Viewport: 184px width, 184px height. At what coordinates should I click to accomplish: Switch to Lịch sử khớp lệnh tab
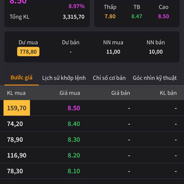click(64, 78)
